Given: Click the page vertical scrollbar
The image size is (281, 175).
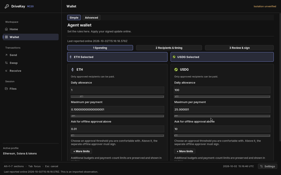Looking at the screenshot, I should pyautogui.click(x=280, y=77).
